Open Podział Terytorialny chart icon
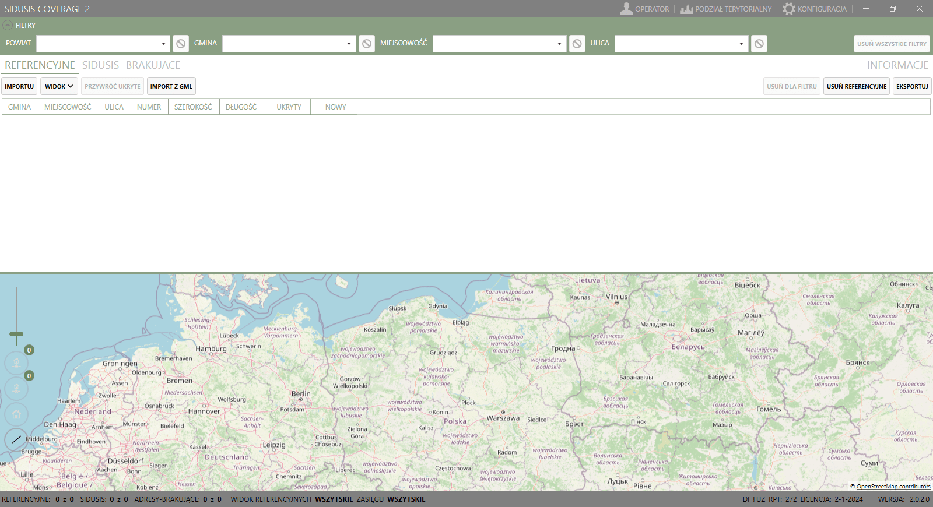The width and height of the screenshot is (933, 507). pos(686,9)
